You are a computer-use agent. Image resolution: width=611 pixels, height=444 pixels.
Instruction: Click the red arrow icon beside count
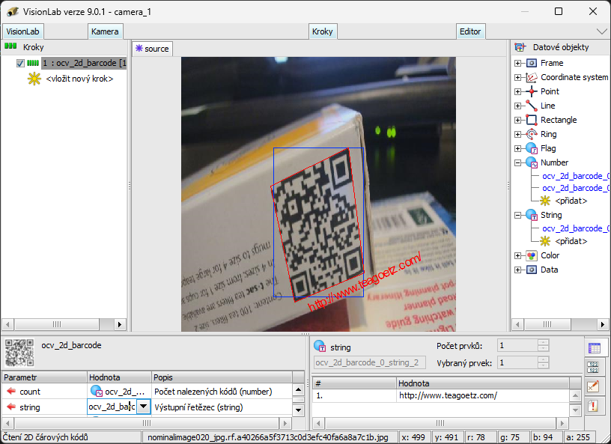11,392
